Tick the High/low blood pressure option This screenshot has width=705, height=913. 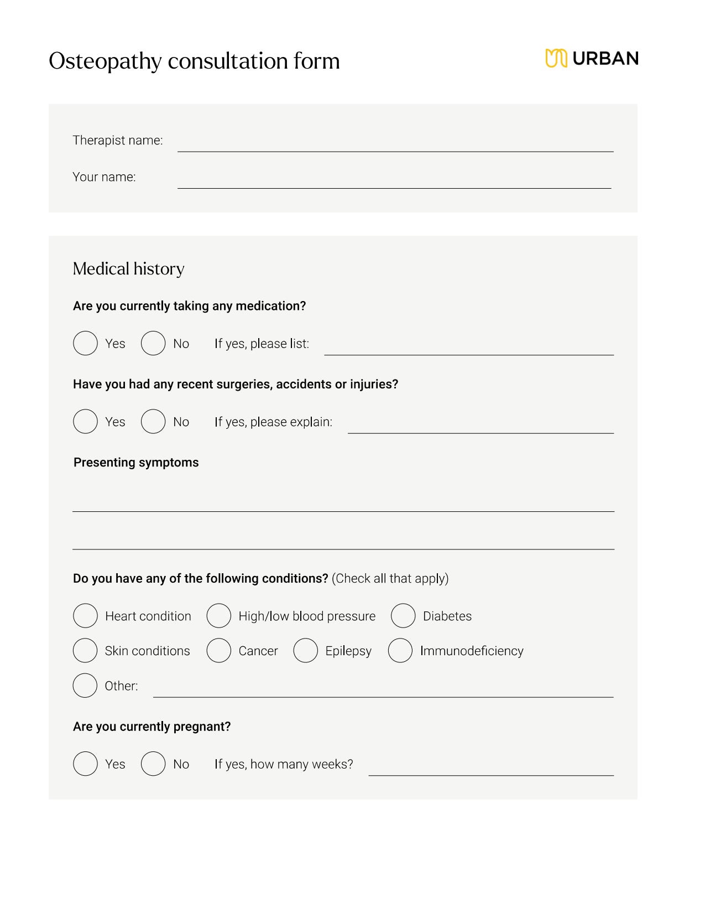(x=218, y=616)
